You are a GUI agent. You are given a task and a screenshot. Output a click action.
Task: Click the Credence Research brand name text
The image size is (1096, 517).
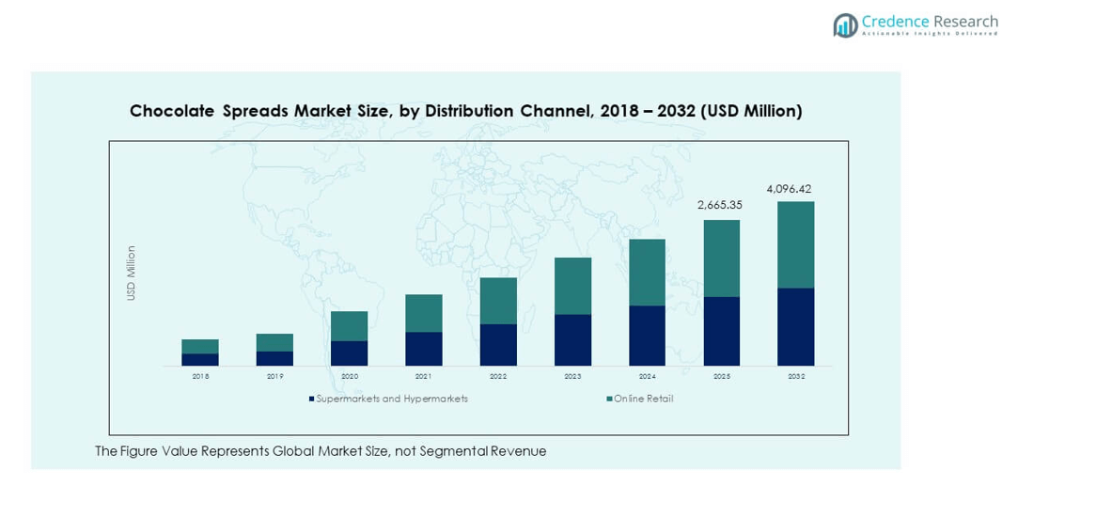(x=930, y=22)
